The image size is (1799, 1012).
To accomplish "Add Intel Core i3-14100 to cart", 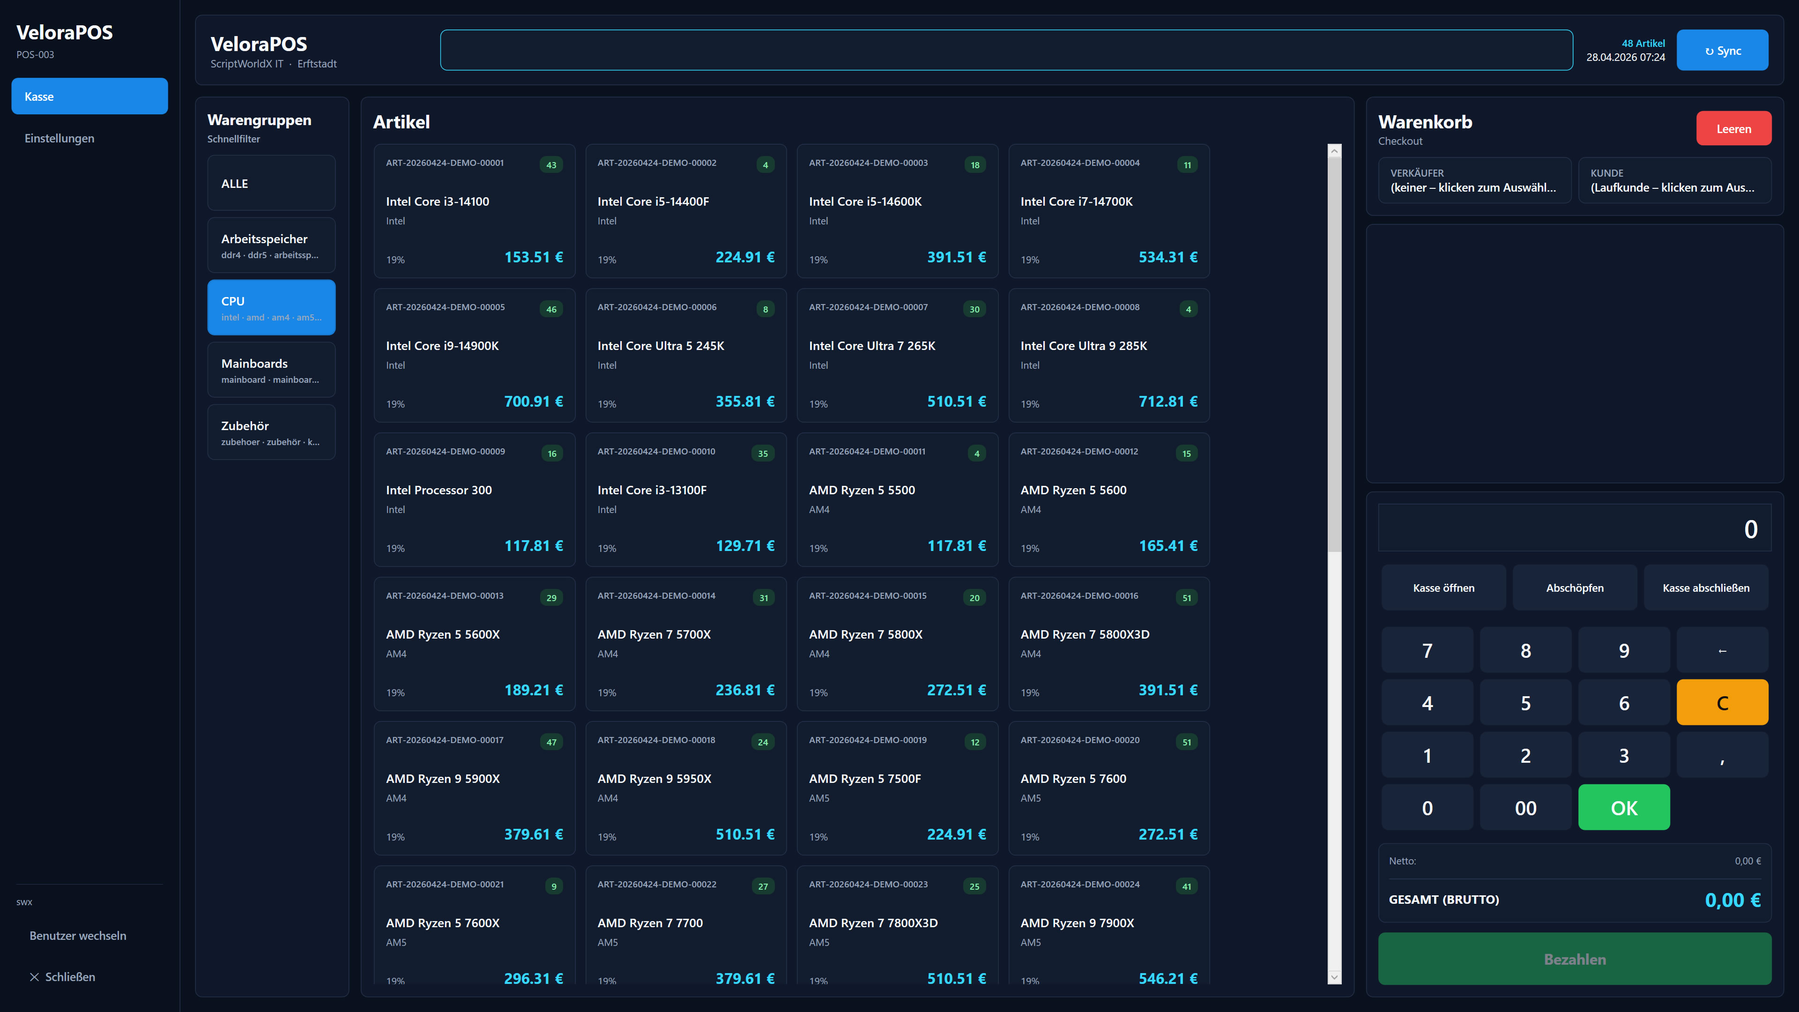I will pyautogui.click(x=475, y=211).
